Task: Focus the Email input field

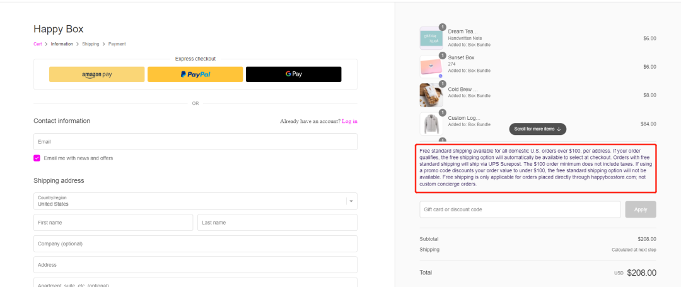Action: pyautogui.click(x=195, y=142)
